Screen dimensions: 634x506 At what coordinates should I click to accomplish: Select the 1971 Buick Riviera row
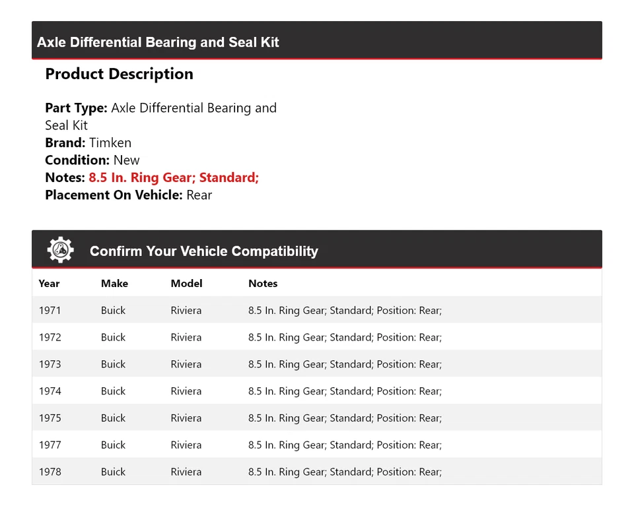pos(316,310)
